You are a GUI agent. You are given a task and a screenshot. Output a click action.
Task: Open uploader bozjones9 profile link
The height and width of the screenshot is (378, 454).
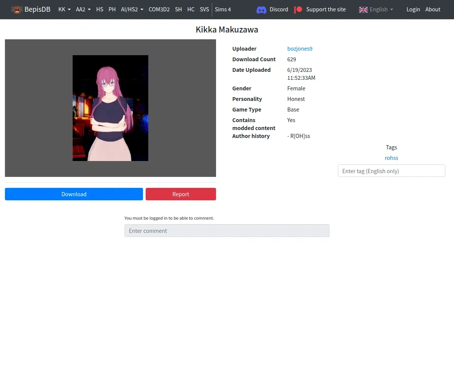click(x=300, y=49)
